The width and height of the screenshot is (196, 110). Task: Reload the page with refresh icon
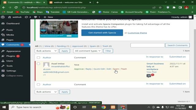16,7
